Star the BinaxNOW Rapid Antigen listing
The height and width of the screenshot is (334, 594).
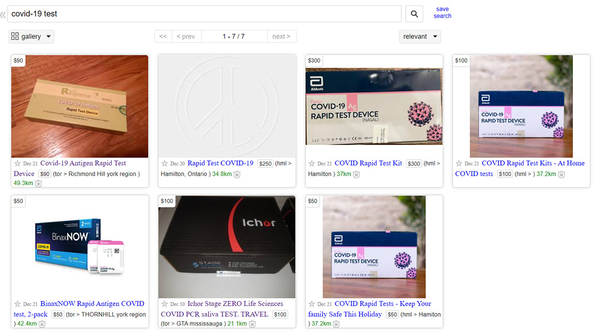click(17, 304)
